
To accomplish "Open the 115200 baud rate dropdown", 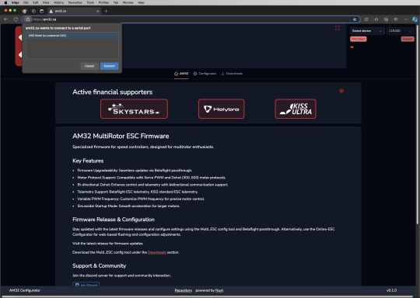I will [x=400, y=31].
